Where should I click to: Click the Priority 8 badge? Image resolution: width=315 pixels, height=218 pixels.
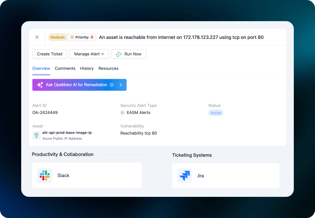point(82,37)
